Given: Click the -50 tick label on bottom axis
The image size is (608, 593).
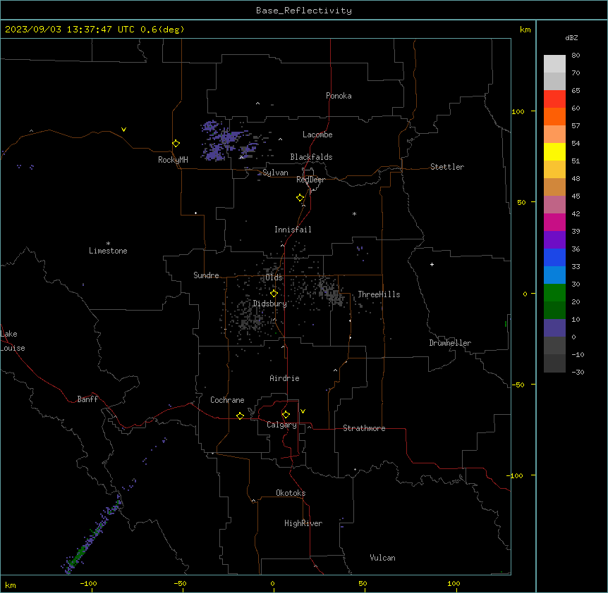Looking at the screenshot, I should tap(180, 583).
